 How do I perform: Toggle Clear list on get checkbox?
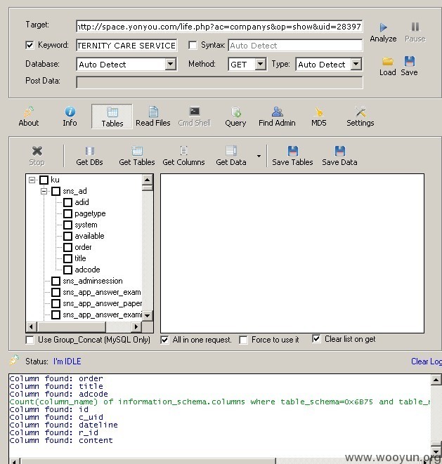click(x=316, y=339)
